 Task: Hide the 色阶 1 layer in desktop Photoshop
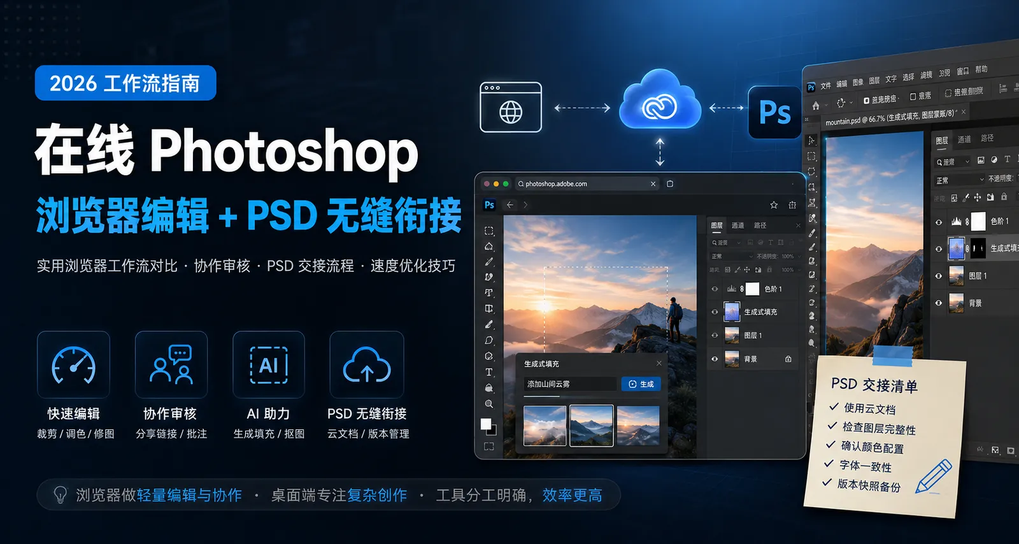[939, 222]
